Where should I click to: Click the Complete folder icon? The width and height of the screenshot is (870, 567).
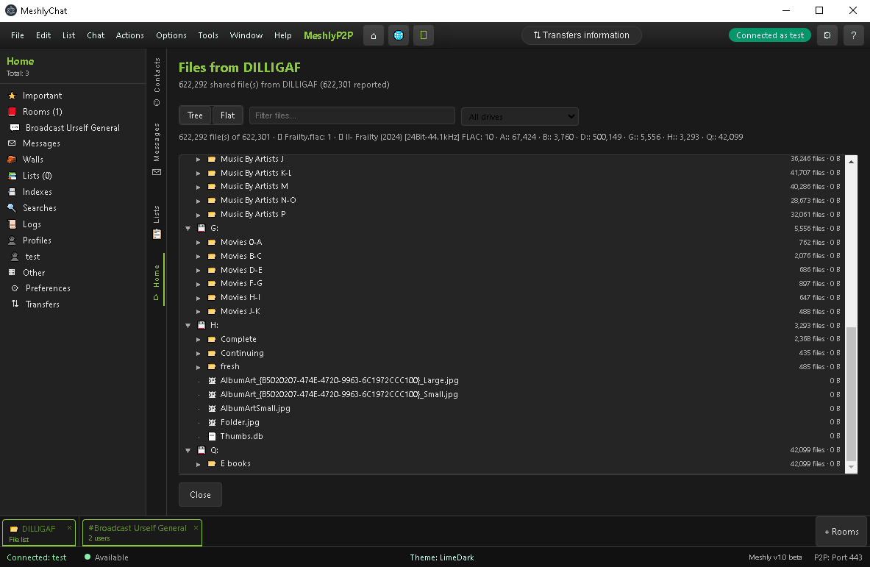click(x=212, y=339)
